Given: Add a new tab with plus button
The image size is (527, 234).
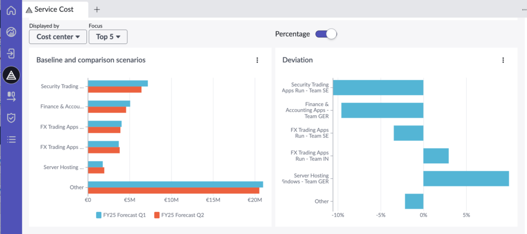Looking at the screenshot, I should coord(97,9).
